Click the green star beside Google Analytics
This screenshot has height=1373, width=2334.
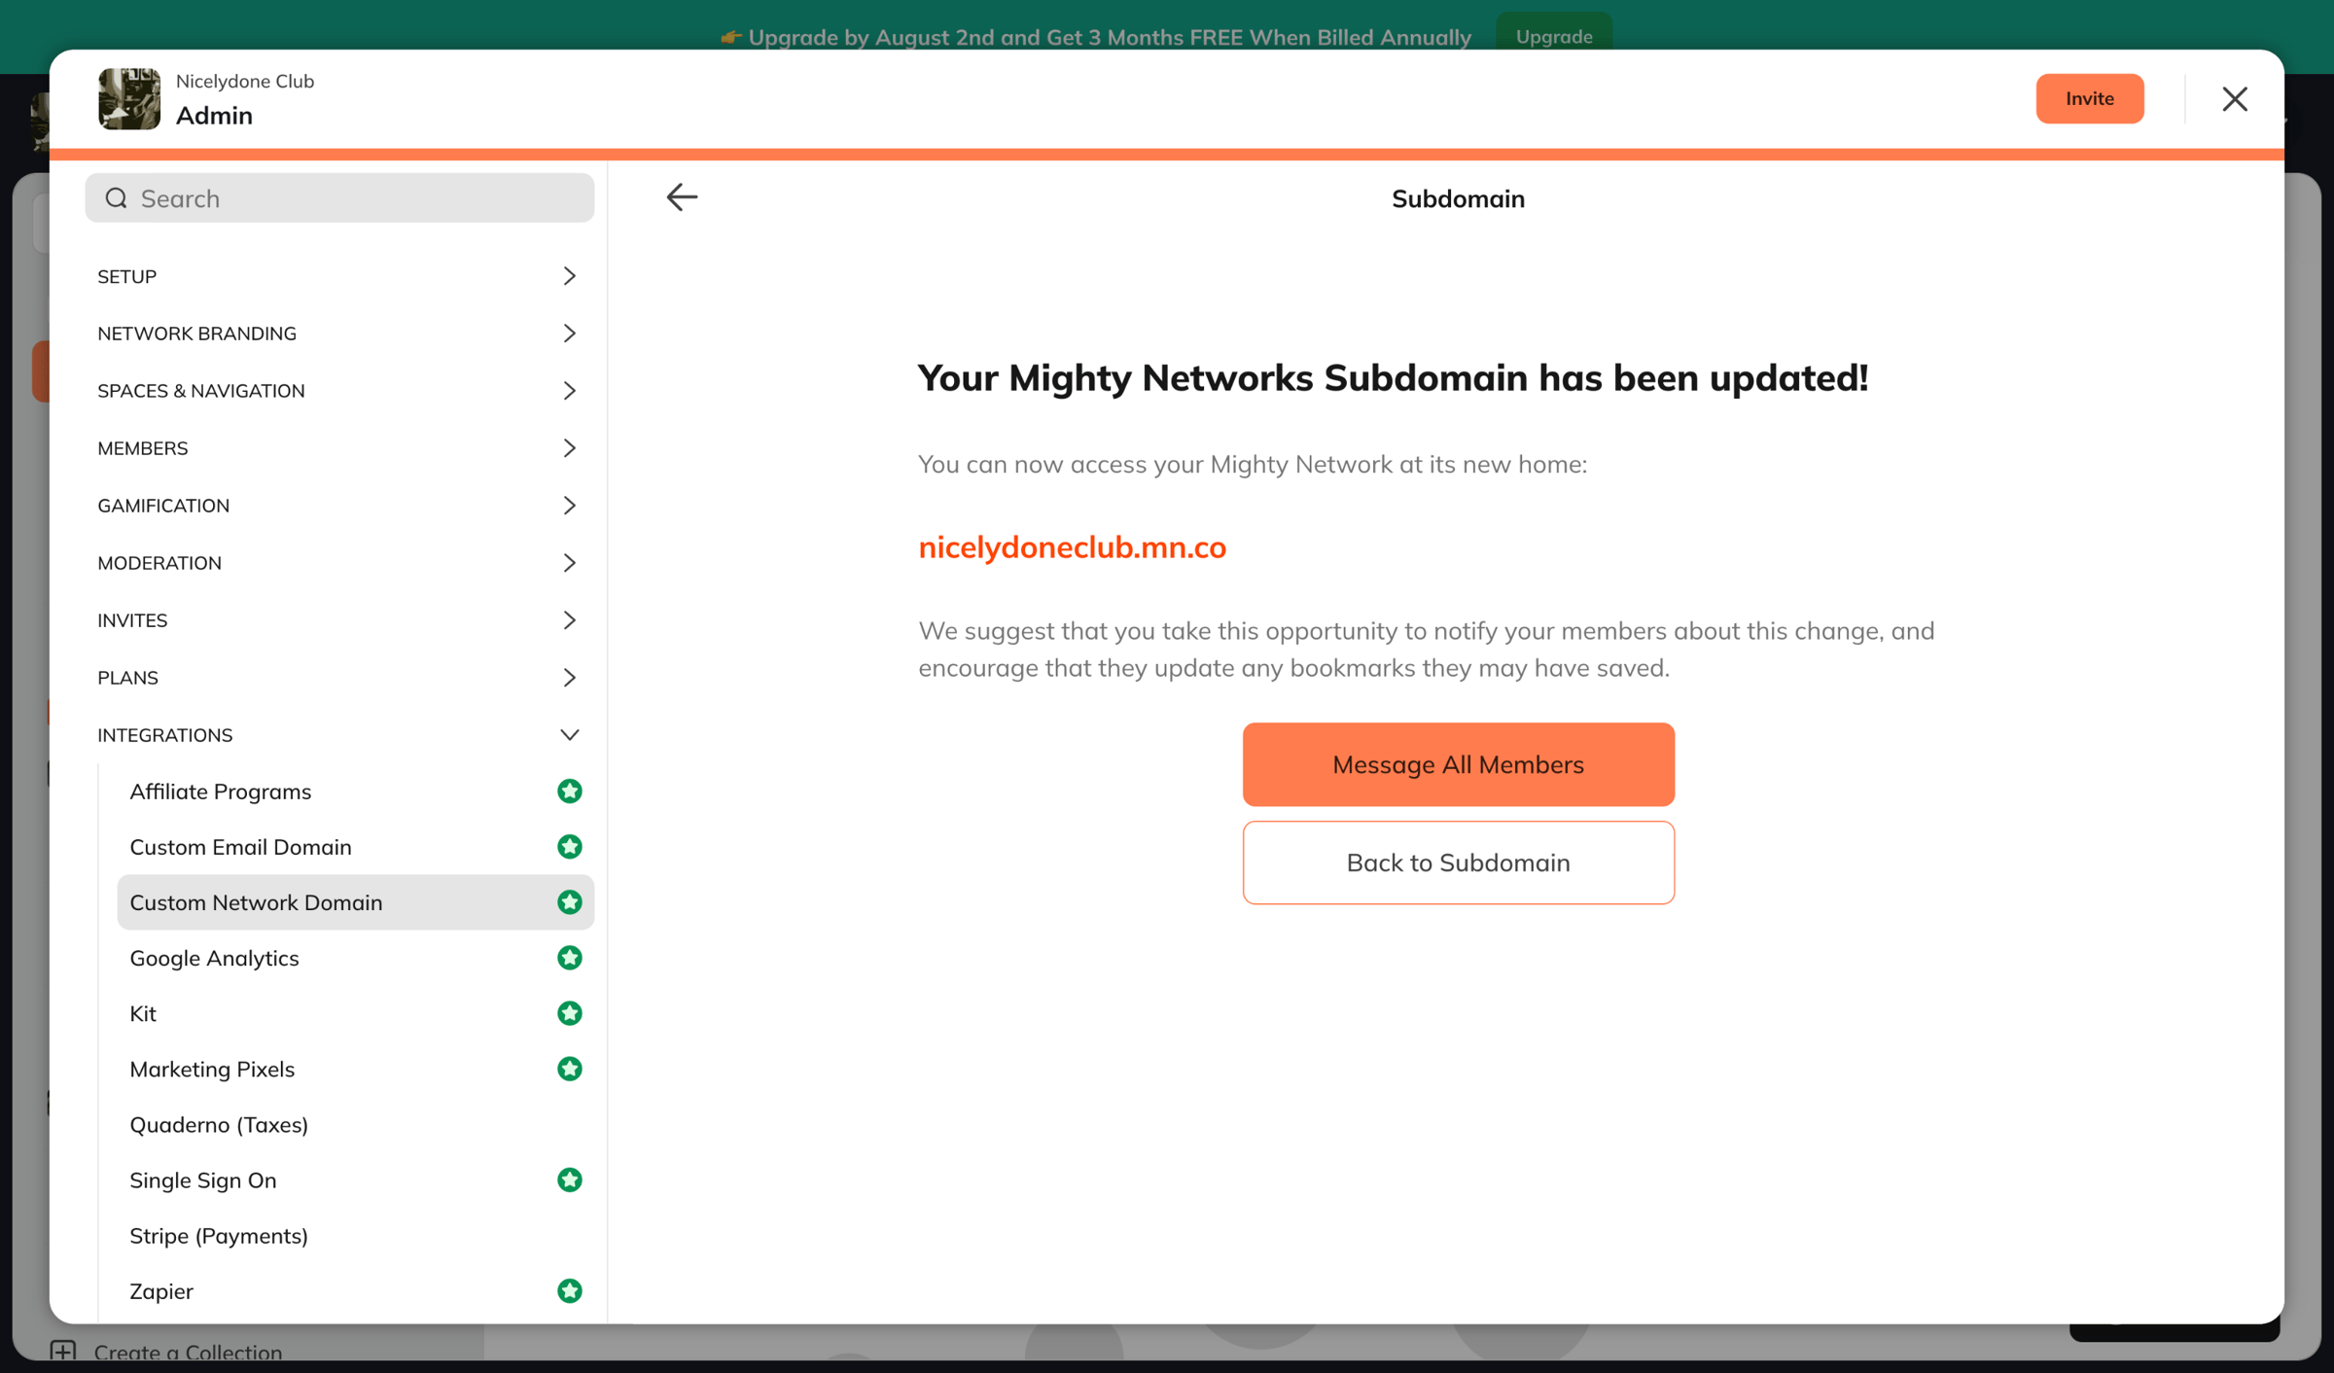pyautogui.click(x=570, y=958)
